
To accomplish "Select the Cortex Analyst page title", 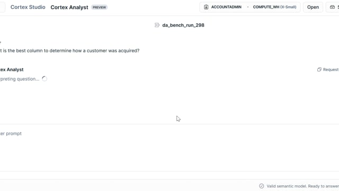I will click(x=69, y=7).
